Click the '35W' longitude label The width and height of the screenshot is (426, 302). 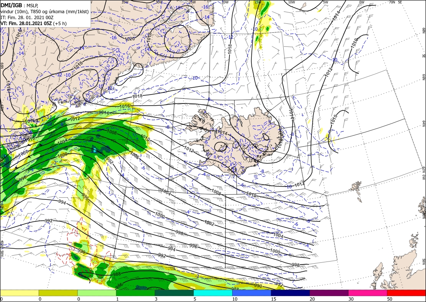pos(125,2)
